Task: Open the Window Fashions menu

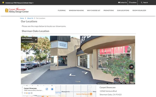Action: [x=76, y=10]
